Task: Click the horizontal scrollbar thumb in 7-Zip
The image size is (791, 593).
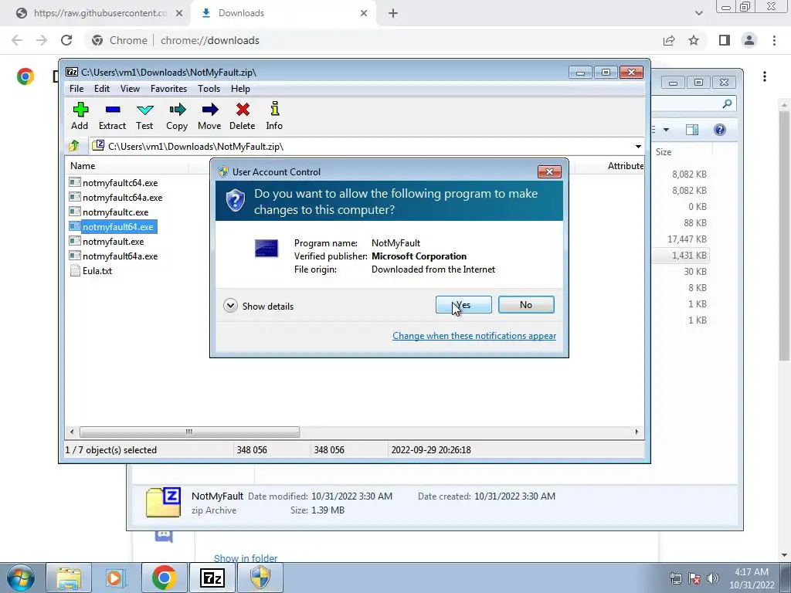Action: pos(189,432)
